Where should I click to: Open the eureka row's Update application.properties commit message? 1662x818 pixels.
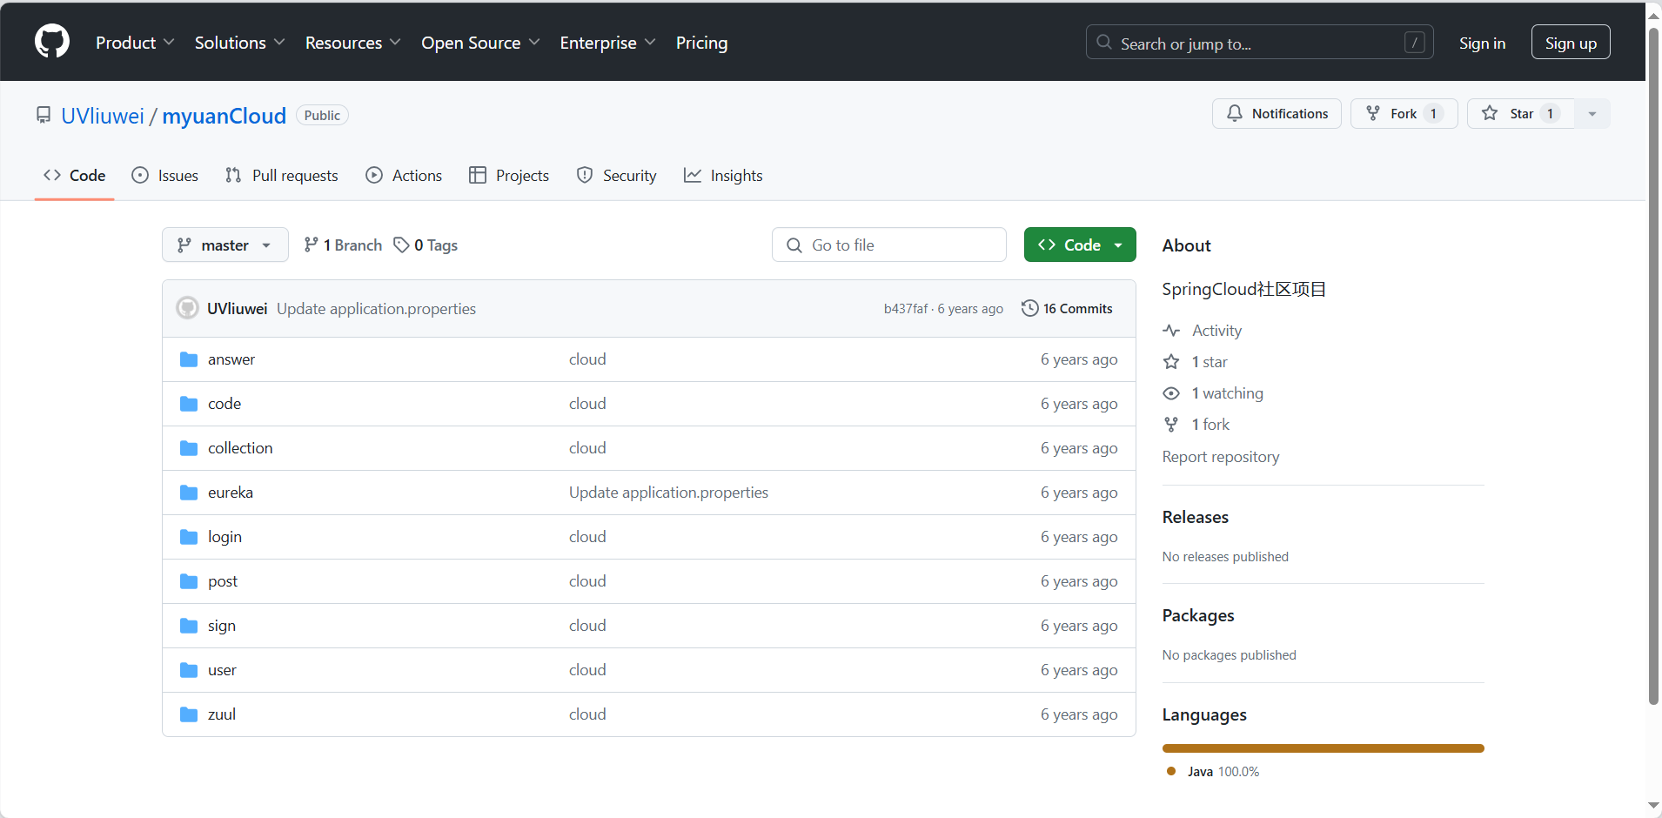pyautogui.click(x=668, y=493)
